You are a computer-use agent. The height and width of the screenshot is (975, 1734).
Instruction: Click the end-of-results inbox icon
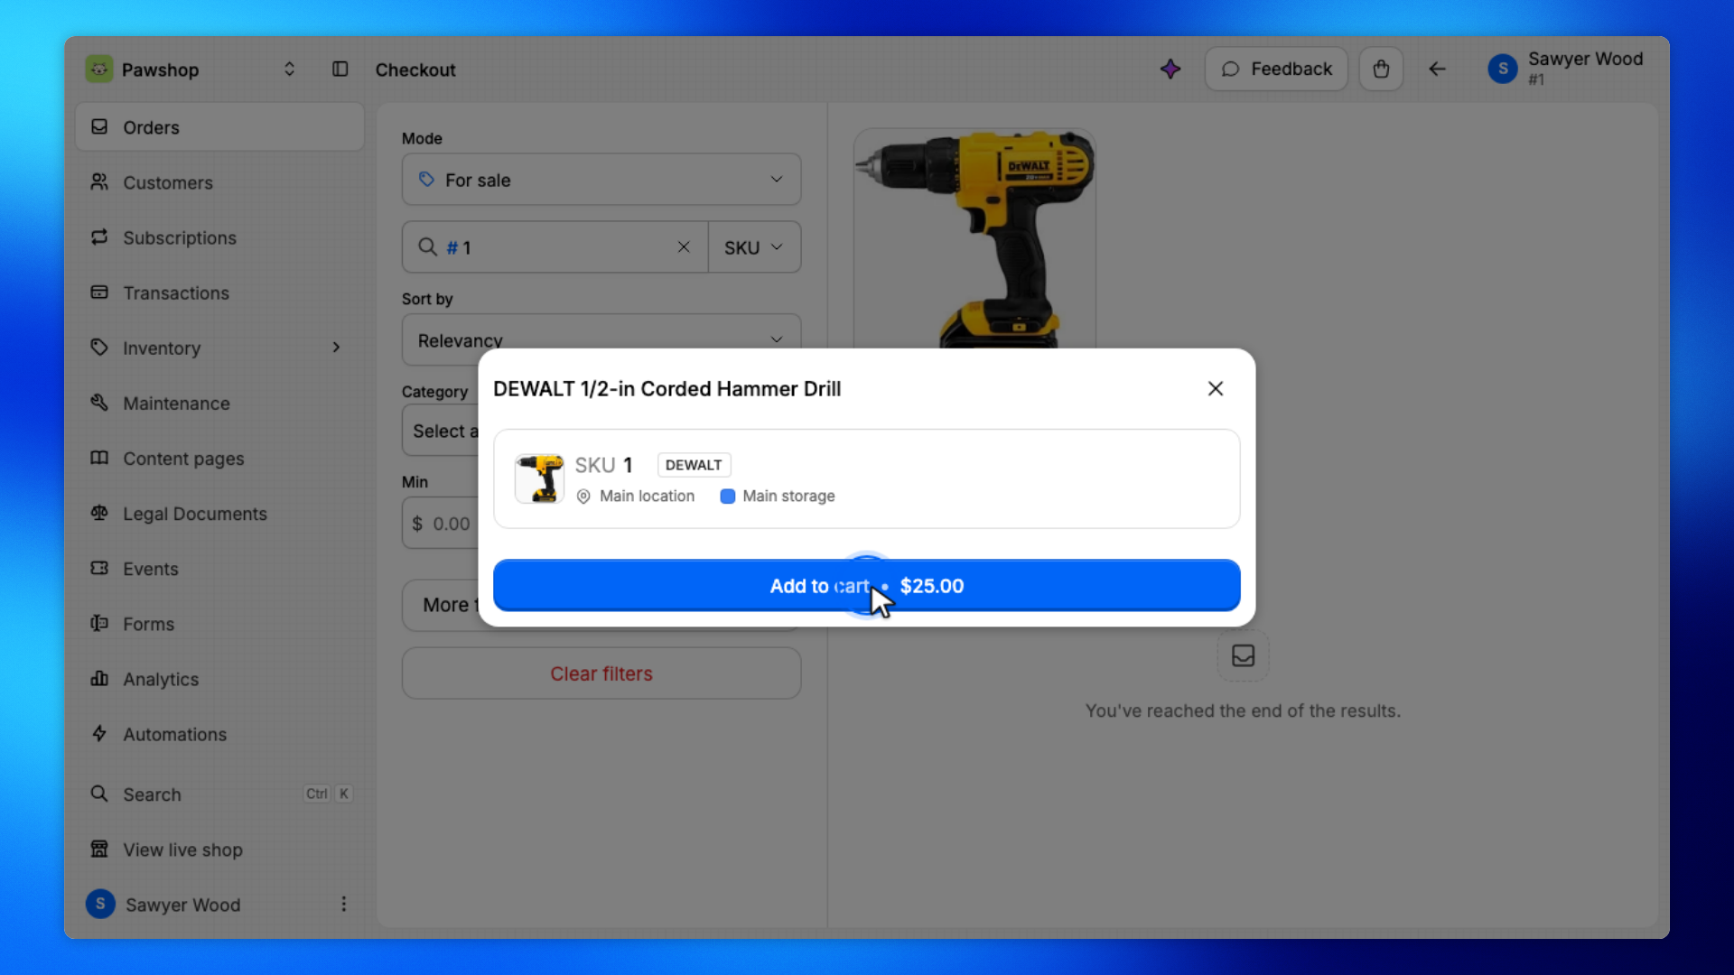[1243, 655]
